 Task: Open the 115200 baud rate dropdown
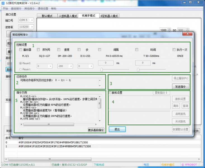pos(26,27)
